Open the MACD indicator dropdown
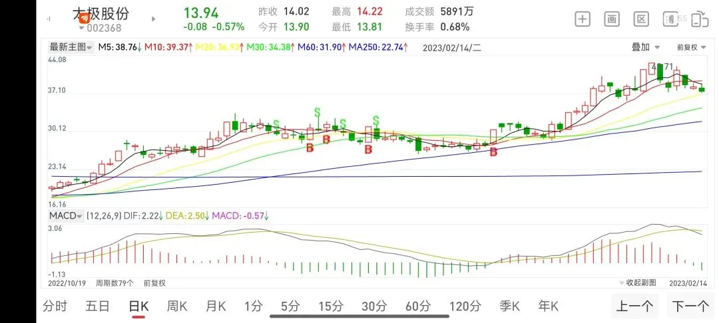 pos(65,215)
